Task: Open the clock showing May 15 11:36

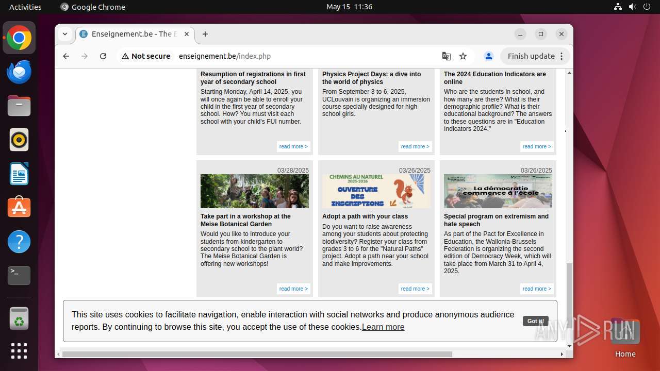Action: point(349,7)
